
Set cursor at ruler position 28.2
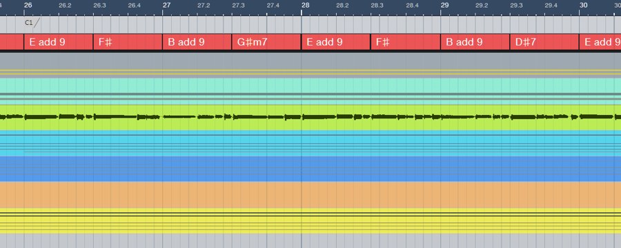342,5
